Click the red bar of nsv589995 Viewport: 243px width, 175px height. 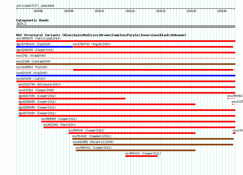[138, 122]
